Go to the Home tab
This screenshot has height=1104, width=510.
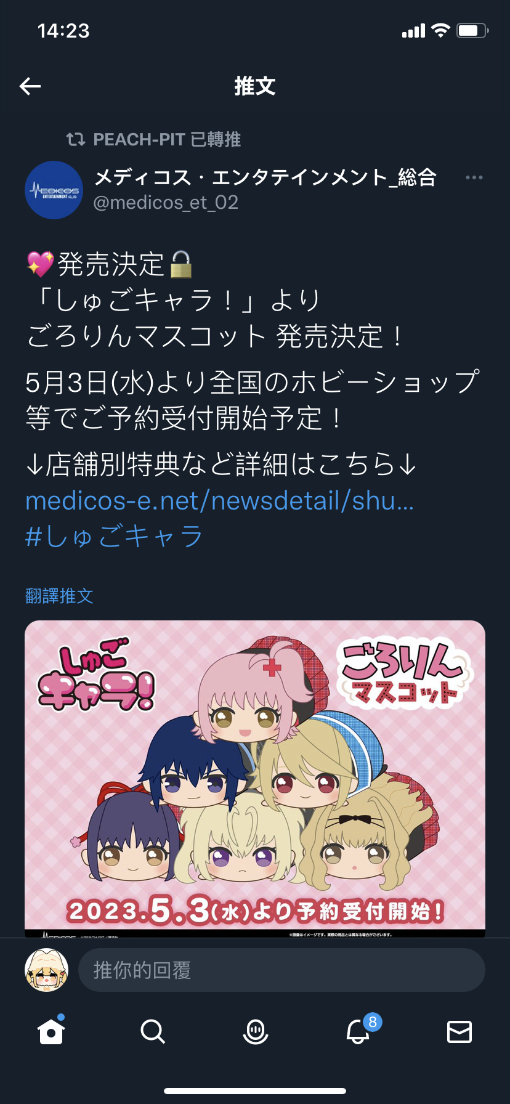51,1031
